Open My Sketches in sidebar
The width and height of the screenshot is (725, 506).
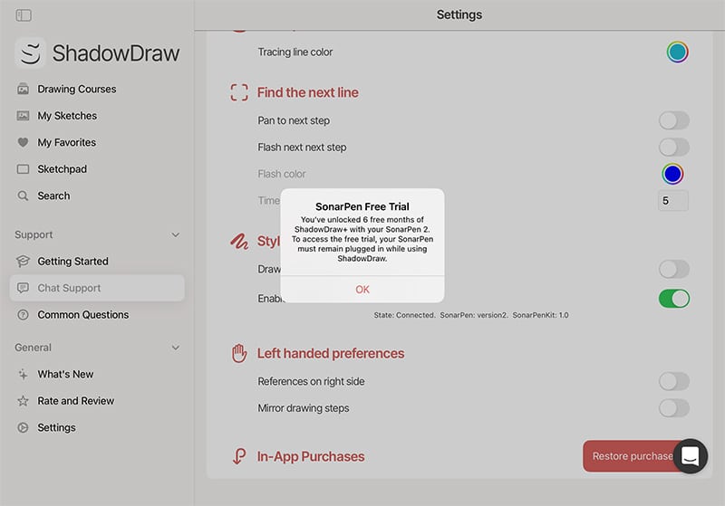click(66, 116)
